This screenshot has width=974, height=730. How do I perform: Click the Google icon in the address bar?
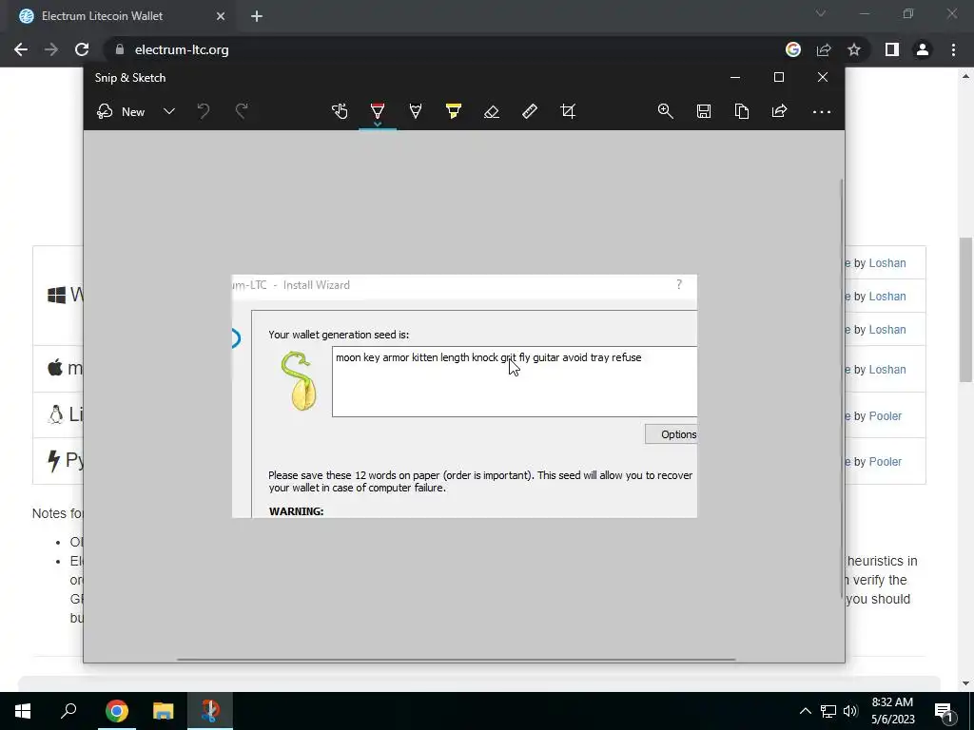click(793, 49)
